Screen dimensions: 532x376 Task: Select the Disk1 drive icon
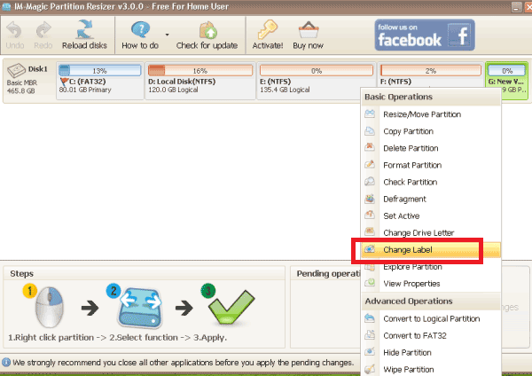16,70
